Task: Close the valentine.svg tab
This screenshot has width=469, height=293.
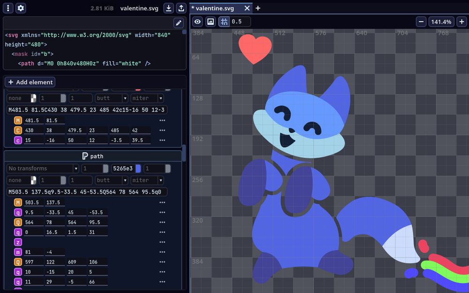Action: click(x=247, y=8)
